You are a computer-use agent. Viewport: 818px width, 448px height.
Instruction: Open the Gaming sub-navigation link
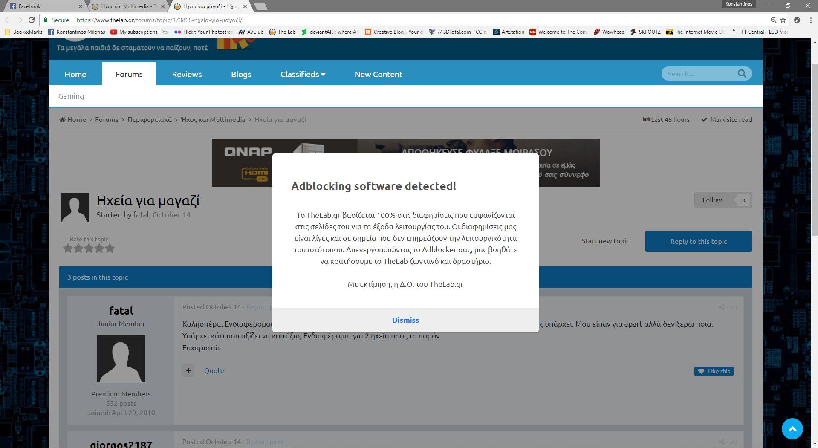pyautogui.click(x=71, y=96)
